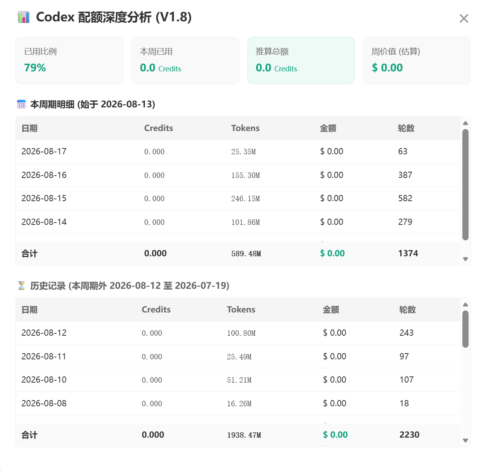Click the down arrow of the current-period table scrollbar
481x471 pixels.
click(x=465, y=259)
